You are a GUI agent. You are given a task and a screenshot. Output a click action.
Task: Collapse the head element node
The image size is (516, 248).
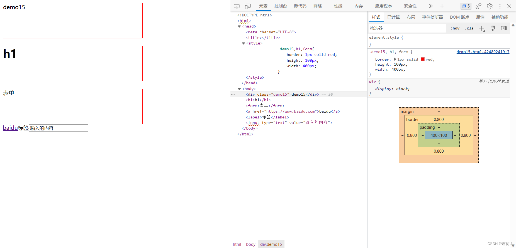[239, 26]
